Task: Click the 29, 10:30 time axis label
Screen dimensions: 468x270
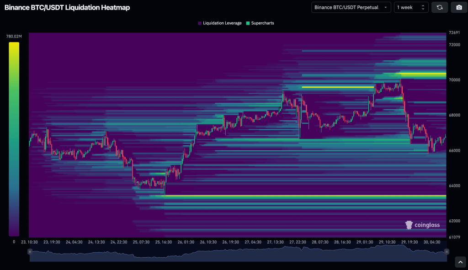Action: [387, 242]
